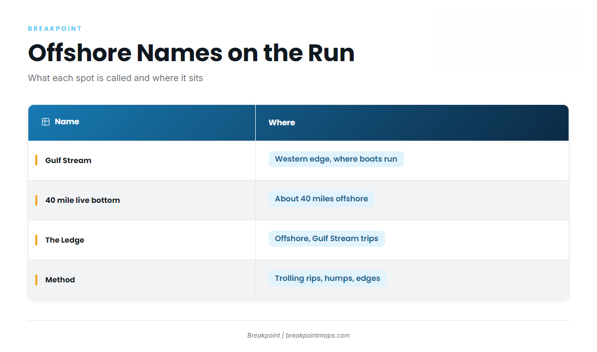Click the table grid icon beside Name
This screenshot has height=352, width=597.
[x=46, y=122]
